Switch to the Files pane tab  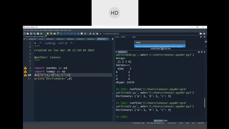[x=169, y=49]
